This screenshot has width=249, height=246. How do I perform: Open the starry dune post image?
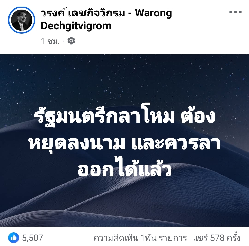(x=124, y=140)
